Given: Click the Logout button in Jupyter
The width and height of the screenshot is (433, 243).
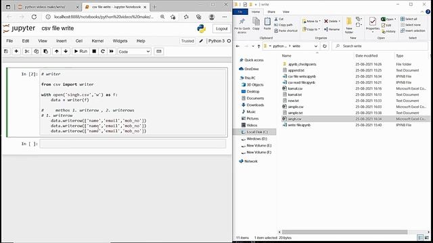Looking at the screenshot, I should point(221,28).
